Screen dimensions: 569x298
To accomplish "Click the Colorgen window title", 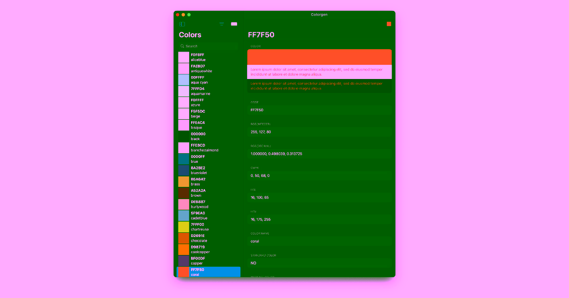I will coord(319,15).
